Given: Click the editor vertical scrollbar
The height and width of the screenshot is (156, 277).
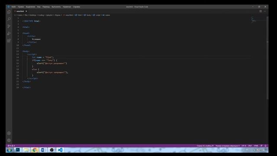Looking at the screenshot, I should (267, 58).
